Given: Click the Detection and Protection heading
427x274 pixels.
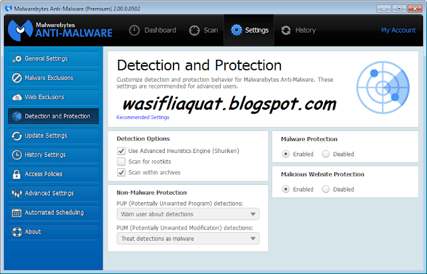Looking at the screenshot, I should tap(199, 65).
